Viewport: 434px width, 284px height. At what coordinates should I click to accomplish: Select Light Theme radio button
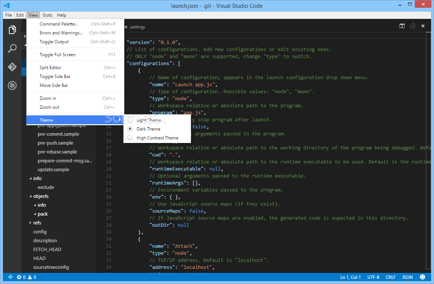point(130,120)
